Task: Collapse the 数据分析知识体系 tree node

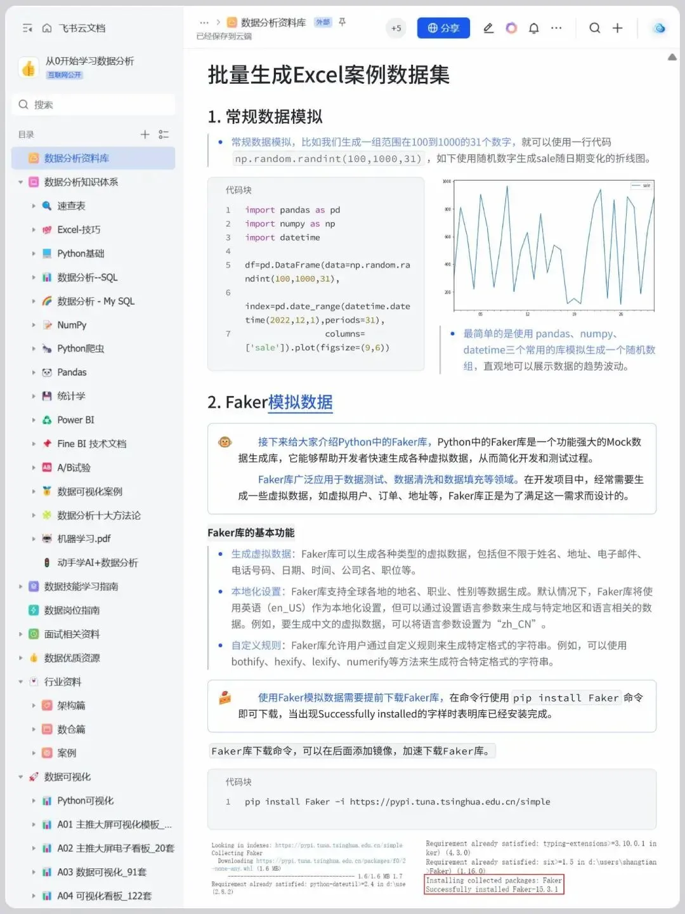Action: tap(20, 182)
